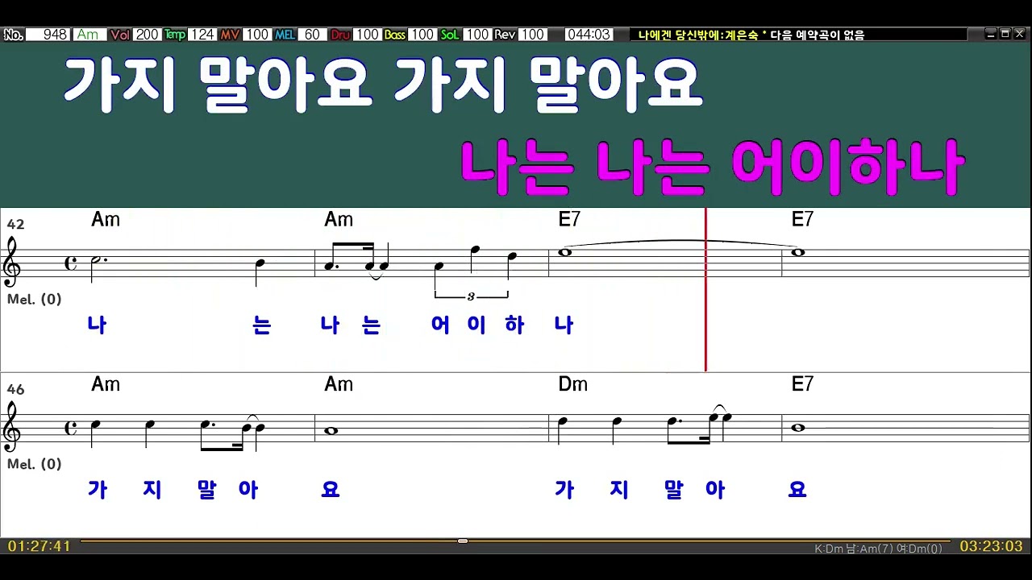The image size is (1032, 580).
Task: Click the Dru label
Action: [x=339, y=35]
